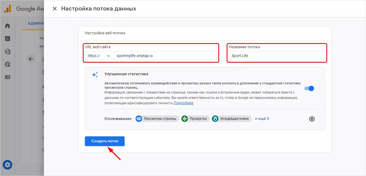Click the website URL input field
Image resolution: width=366 pixels, height=176 pixels.
pos(165,56)
